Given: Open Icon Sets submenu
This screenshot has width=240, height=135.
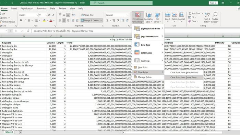Looking at the screenshot, I should click(148, 61).
